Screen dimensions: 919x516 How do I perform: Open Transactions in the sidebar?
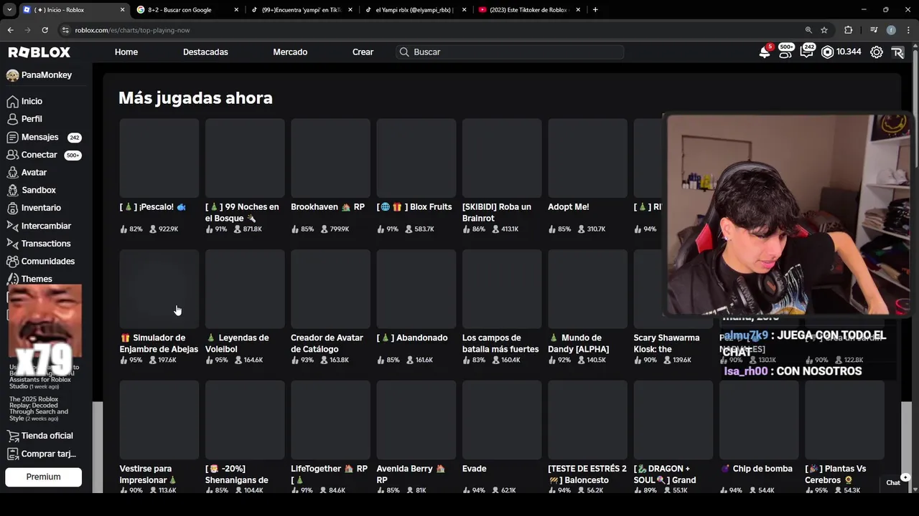coord(46,244)
